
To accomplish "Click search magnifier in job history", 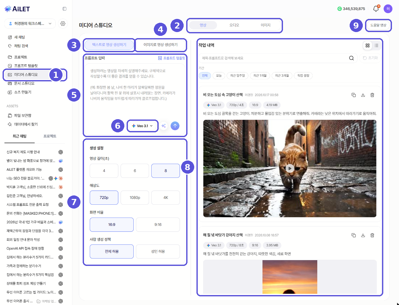I will point(352,58).
